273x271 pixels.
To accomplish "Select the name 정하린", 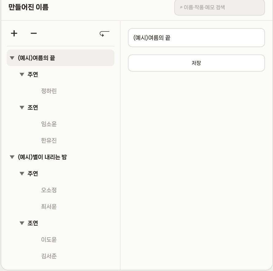I will [49, 91].
